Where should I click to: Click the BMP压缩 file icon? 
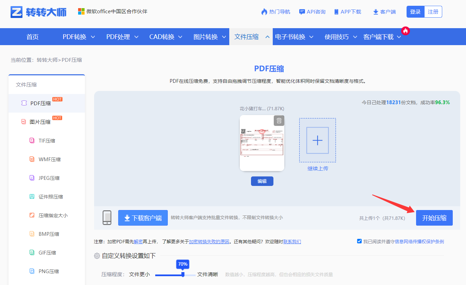(32, 234)
